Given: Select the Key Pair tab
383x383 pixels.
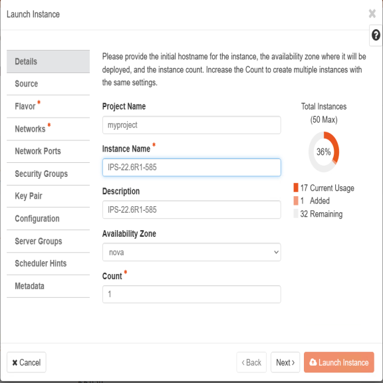Looking at the screenshot, I should 48,196.
